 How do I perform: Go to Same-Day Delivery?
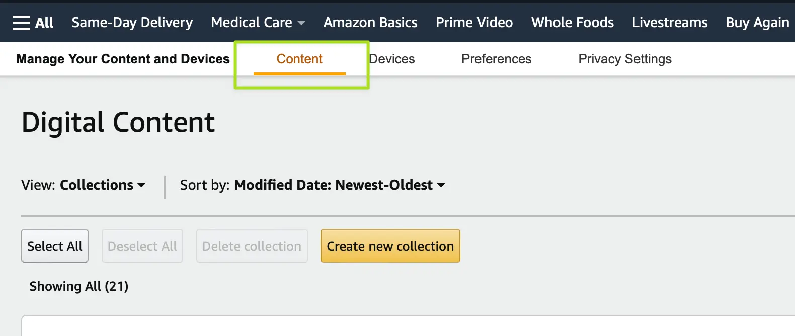(x=132, y=23)
